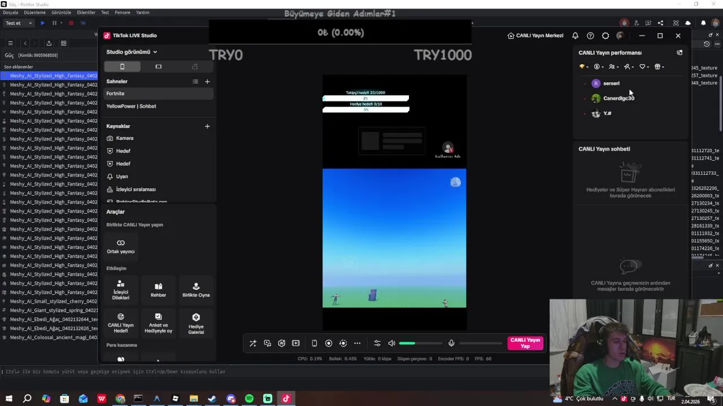This screenshot has height=406, width=723.
Task: Click the gifts stat icon
Action: 659,67
